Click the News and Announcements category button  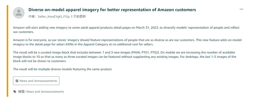pos(36,81)
